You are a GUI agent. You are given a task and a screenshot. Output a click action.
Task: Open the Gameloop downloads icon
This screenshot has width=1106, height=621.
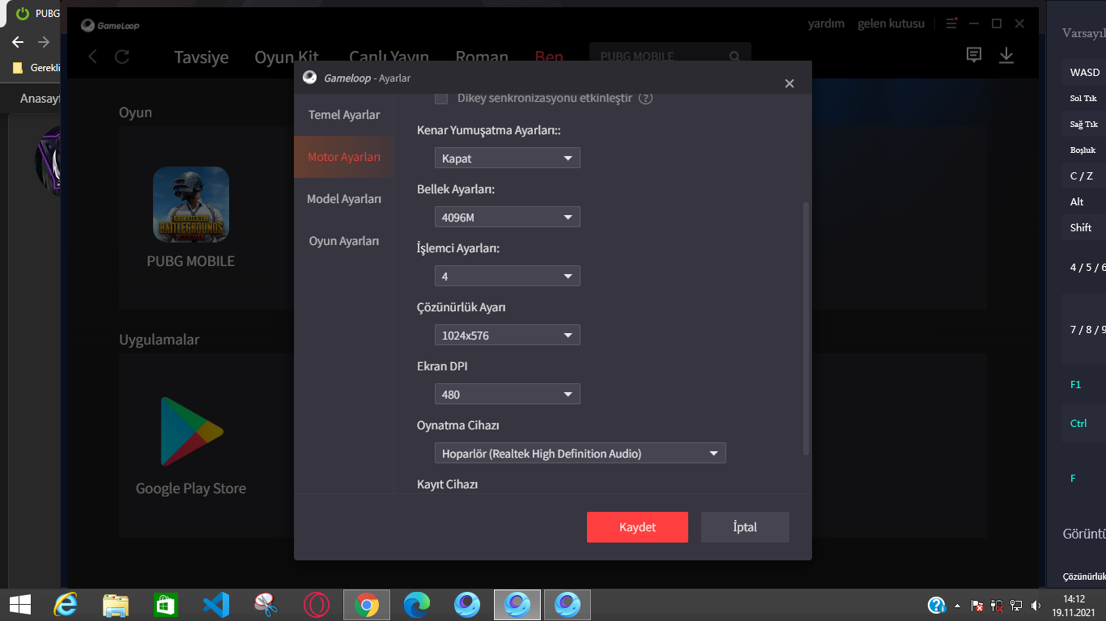click(x=1006, y=55)
